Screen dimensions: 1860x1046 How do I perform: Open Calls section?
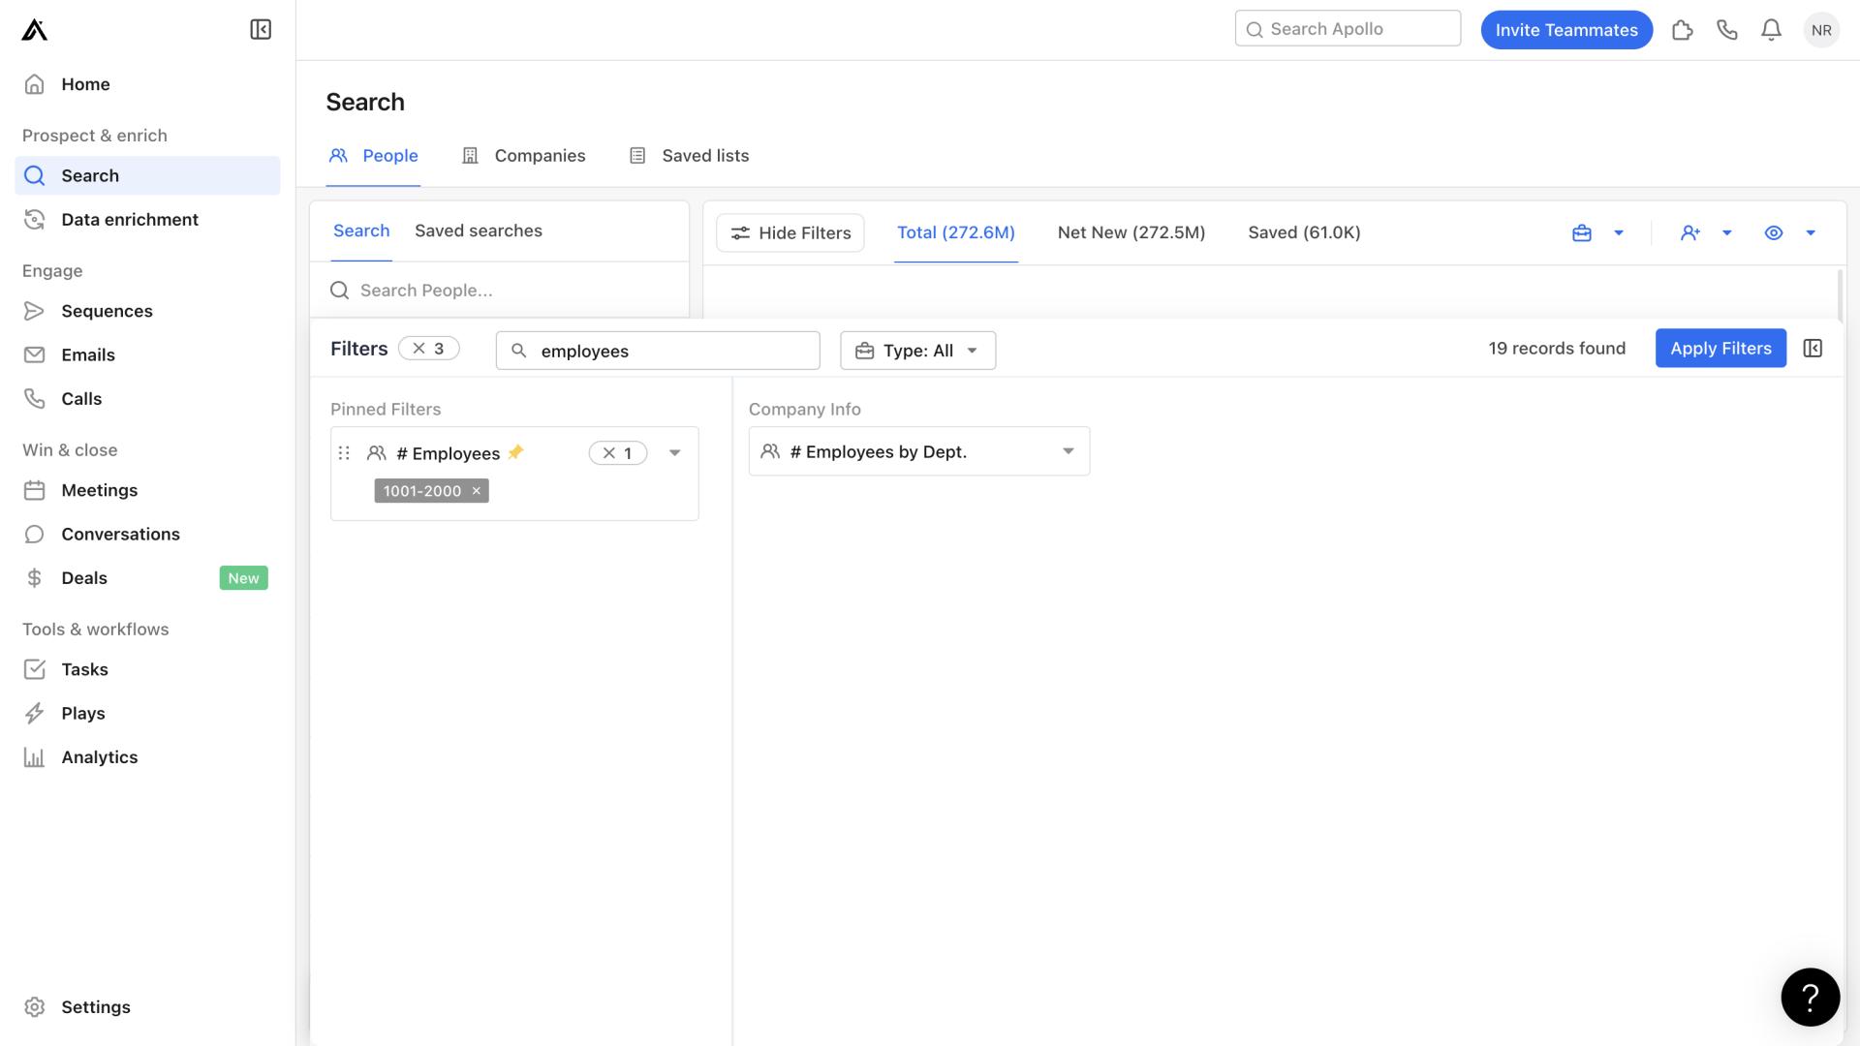point(147,398)
